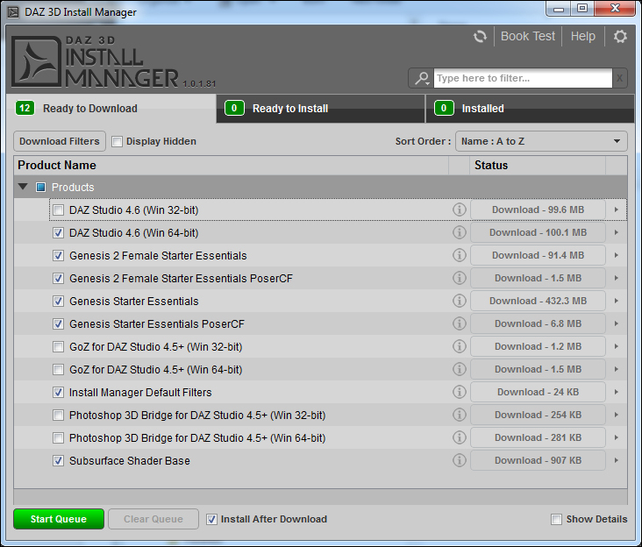
Task: Check GoZ for DAZ Studio 4.5+ (Win 32-bit)
Action: pos(58,347)
